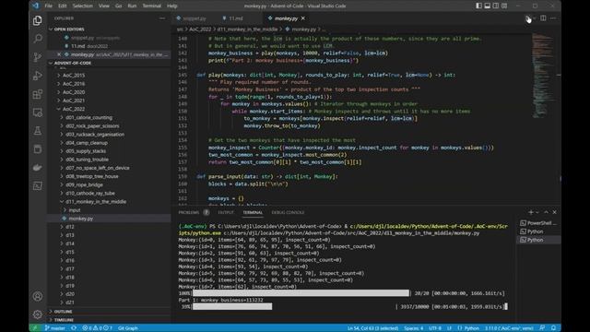Screen dimensions: 590x332
Task: Open the Extensions view
Action: [37, 94]
